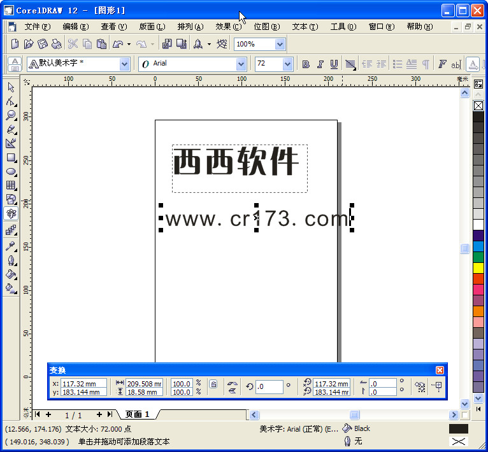Open the 编辑 menu

point(76,27)
